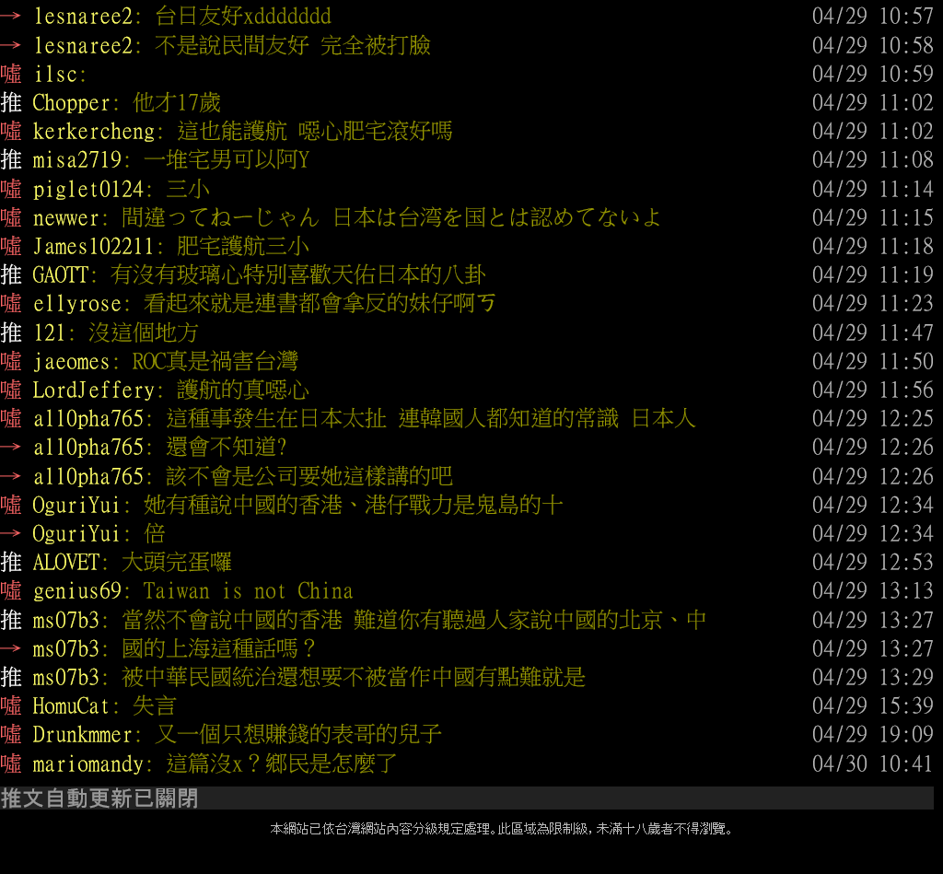Click the content rating notice at the bottom
The width and height of the screenshot is (943, 874).
(502, 829)
